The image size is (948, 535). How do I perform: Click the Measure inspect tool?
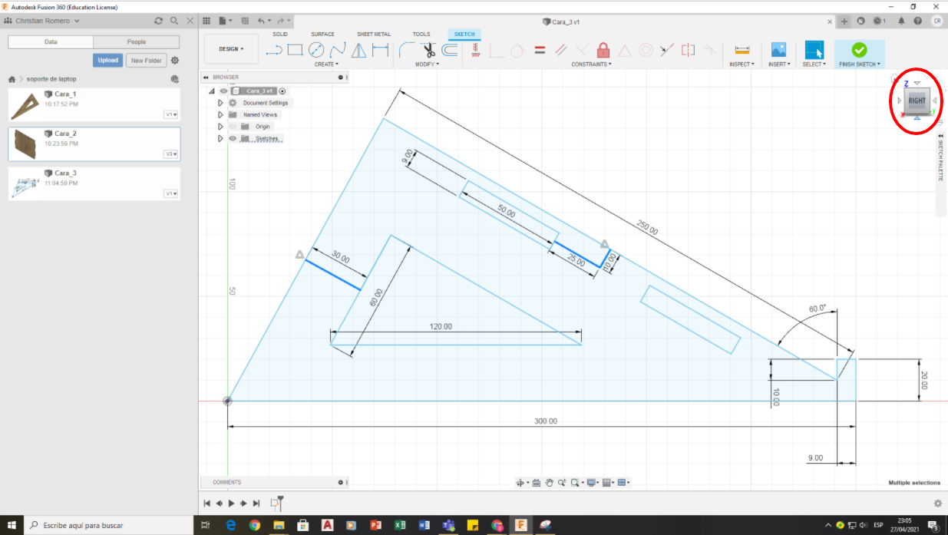point(742,51)
